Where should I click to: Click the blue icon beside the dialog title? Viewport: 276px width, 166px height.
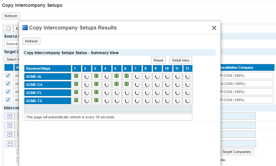pyautogui.click(x=25, y=28)
